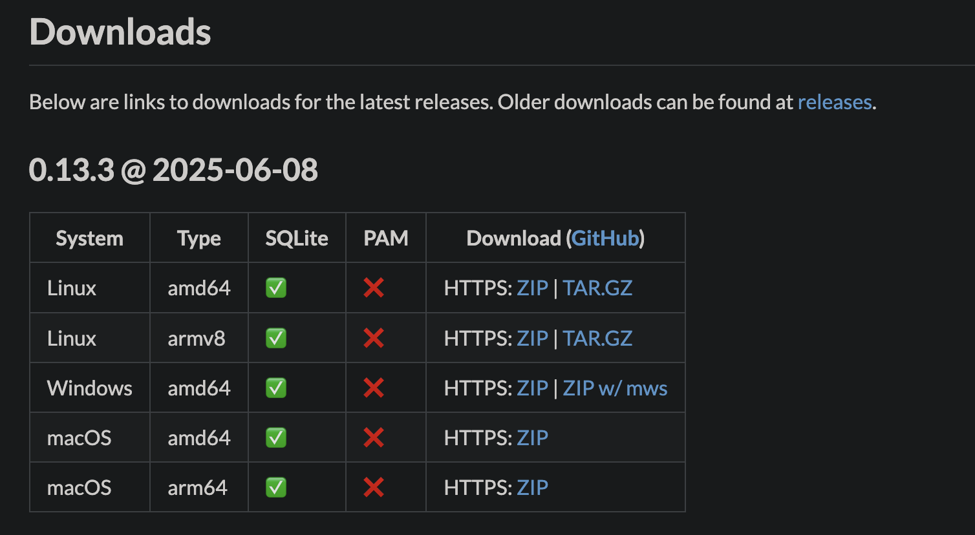Download the Linux amd64 TAR.GZ
This screenshot has width=975, height=535.
pos(597,288)
